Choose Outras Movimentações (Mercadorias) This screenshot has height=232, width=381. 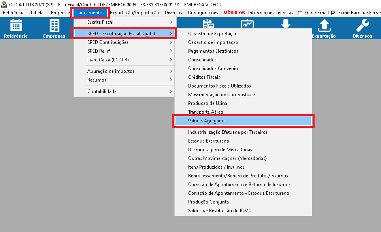click(243, 158)
